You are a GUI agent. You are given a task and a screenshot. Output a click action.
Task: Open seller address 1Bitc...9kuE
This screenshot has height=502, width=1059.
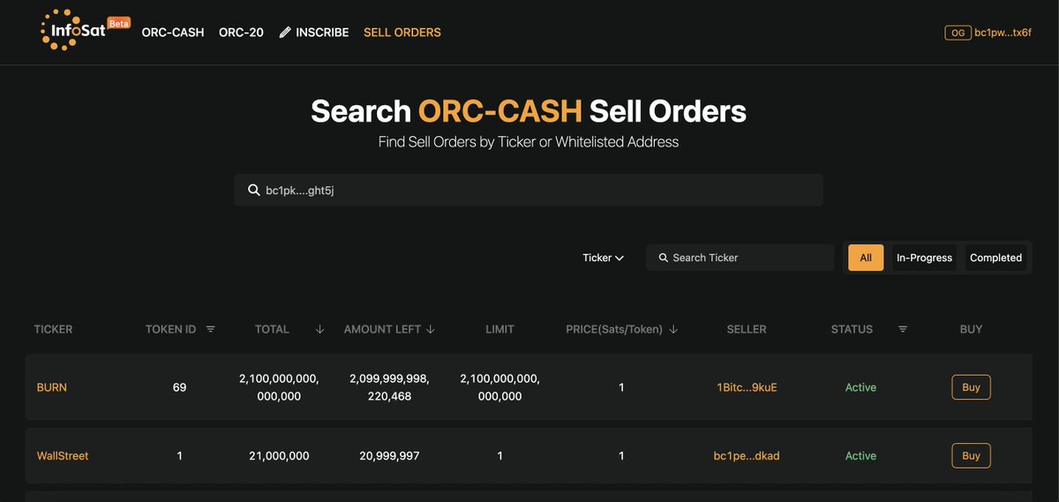[x=747, y=387]
